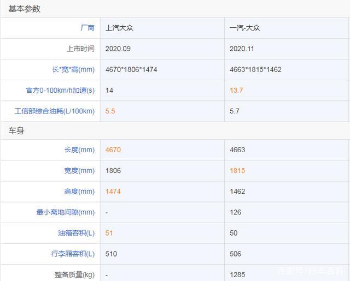Click the highlighted length value 4670
The image size is (350, 281).
coord(113,150)
